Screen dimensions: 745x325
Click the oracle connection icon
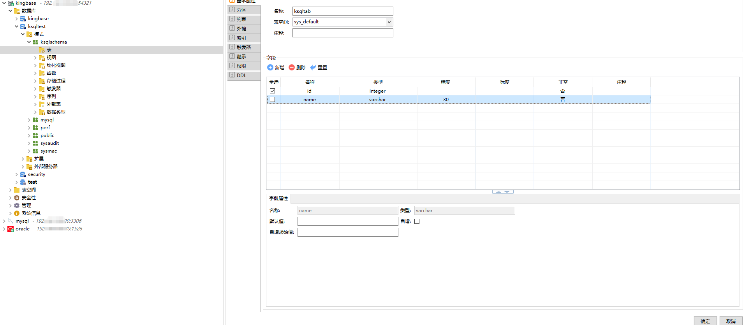[x=11, y=229]
